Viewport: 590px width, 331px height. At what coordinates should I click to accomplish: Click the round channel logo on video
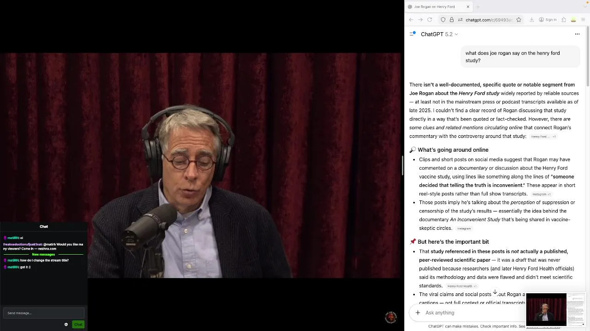[x=391, y=317]
